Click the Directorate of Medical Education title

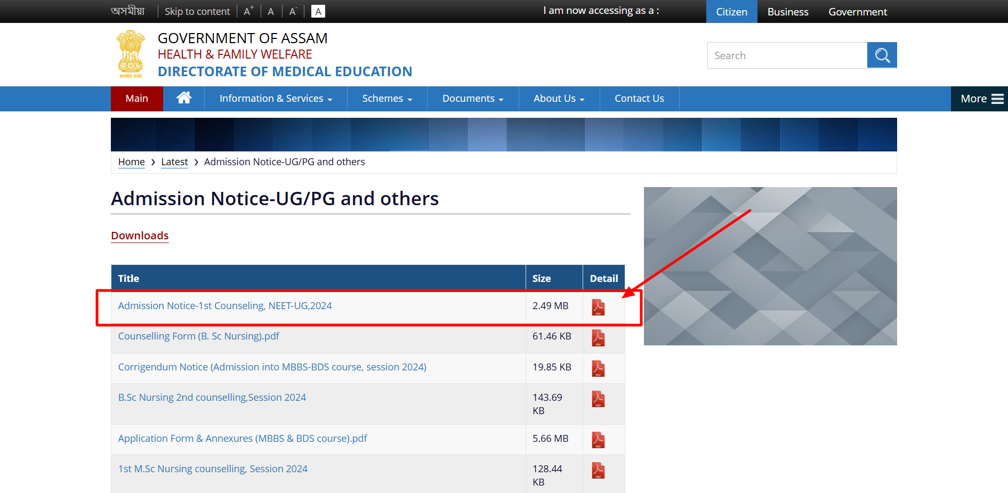[285, 71]
